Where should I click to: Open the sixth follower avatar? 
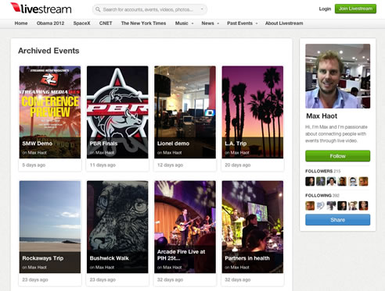pos(363,181)
